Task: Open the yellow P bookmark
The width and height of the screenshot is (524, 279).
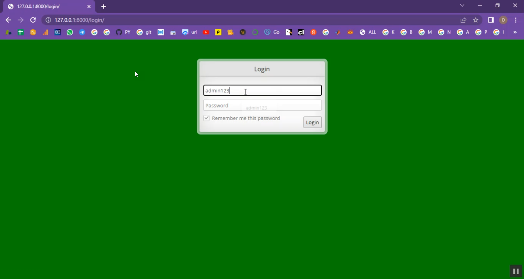Action: [218, 32]
